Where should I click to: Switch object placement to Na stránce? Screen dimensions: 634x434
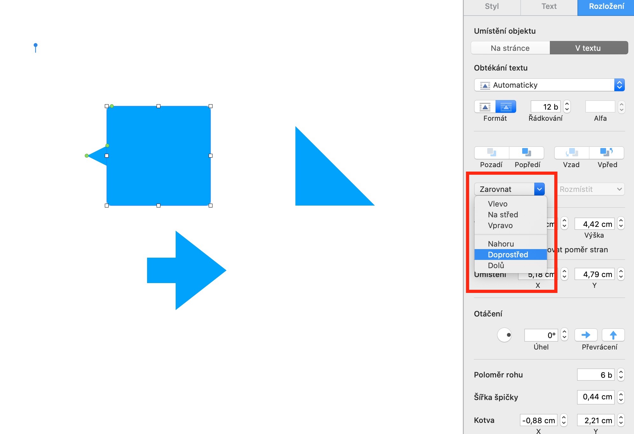point(510,48)
